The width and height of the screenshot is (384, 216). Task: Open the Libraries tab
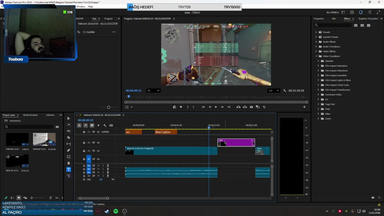pyautogui.click(x=50, y=115)
